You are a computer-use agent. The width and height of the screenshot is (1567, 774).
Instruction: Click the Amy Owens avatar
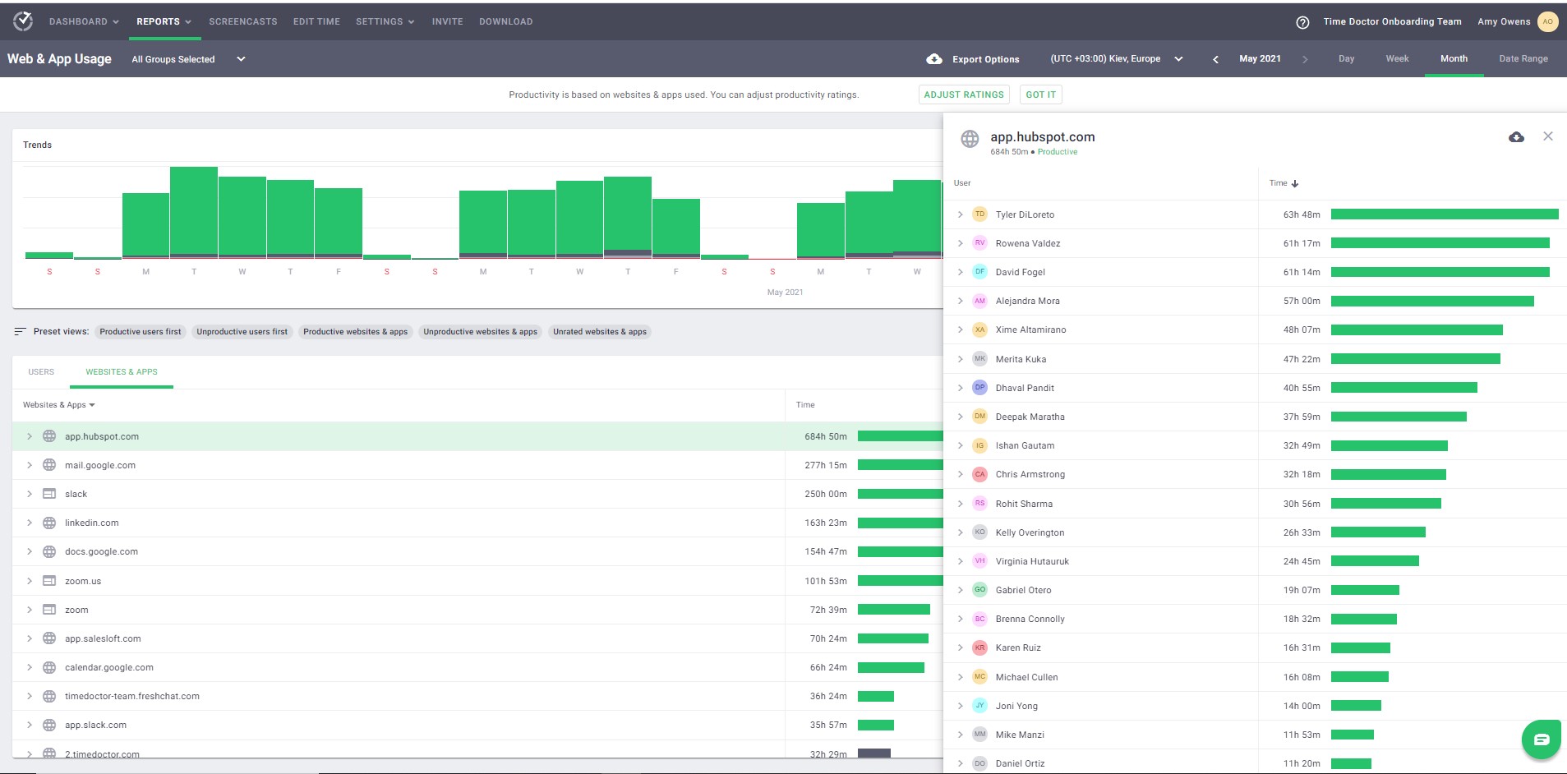[1547, 22]
